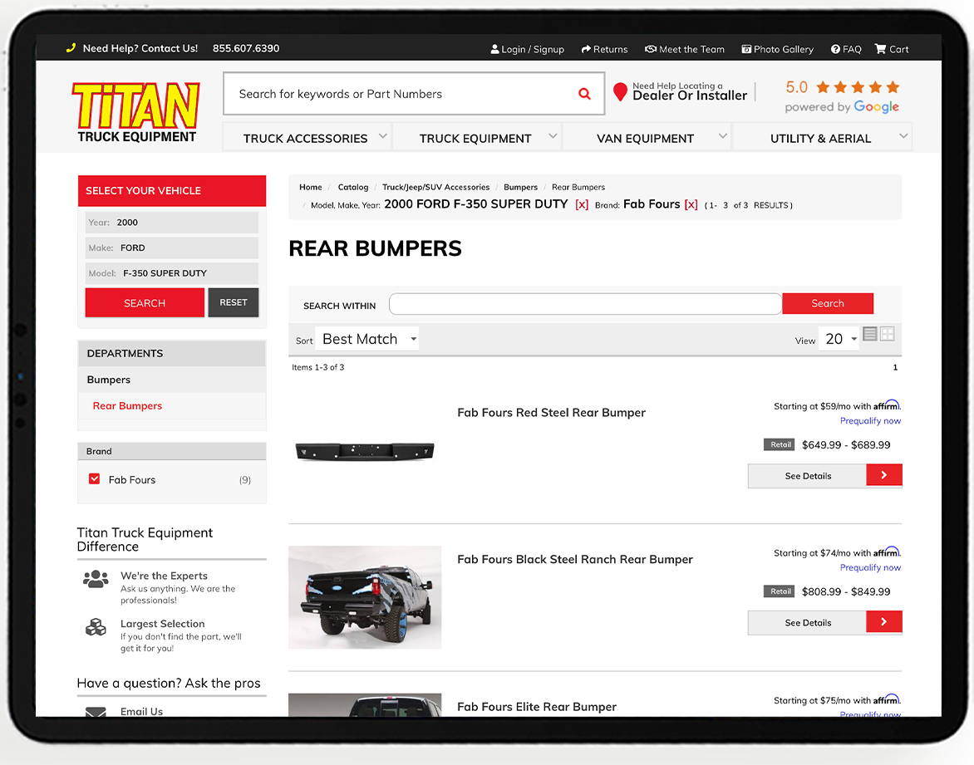Click the FAQ question mark icon
The image size is (974, 765).
click(835, 49)
